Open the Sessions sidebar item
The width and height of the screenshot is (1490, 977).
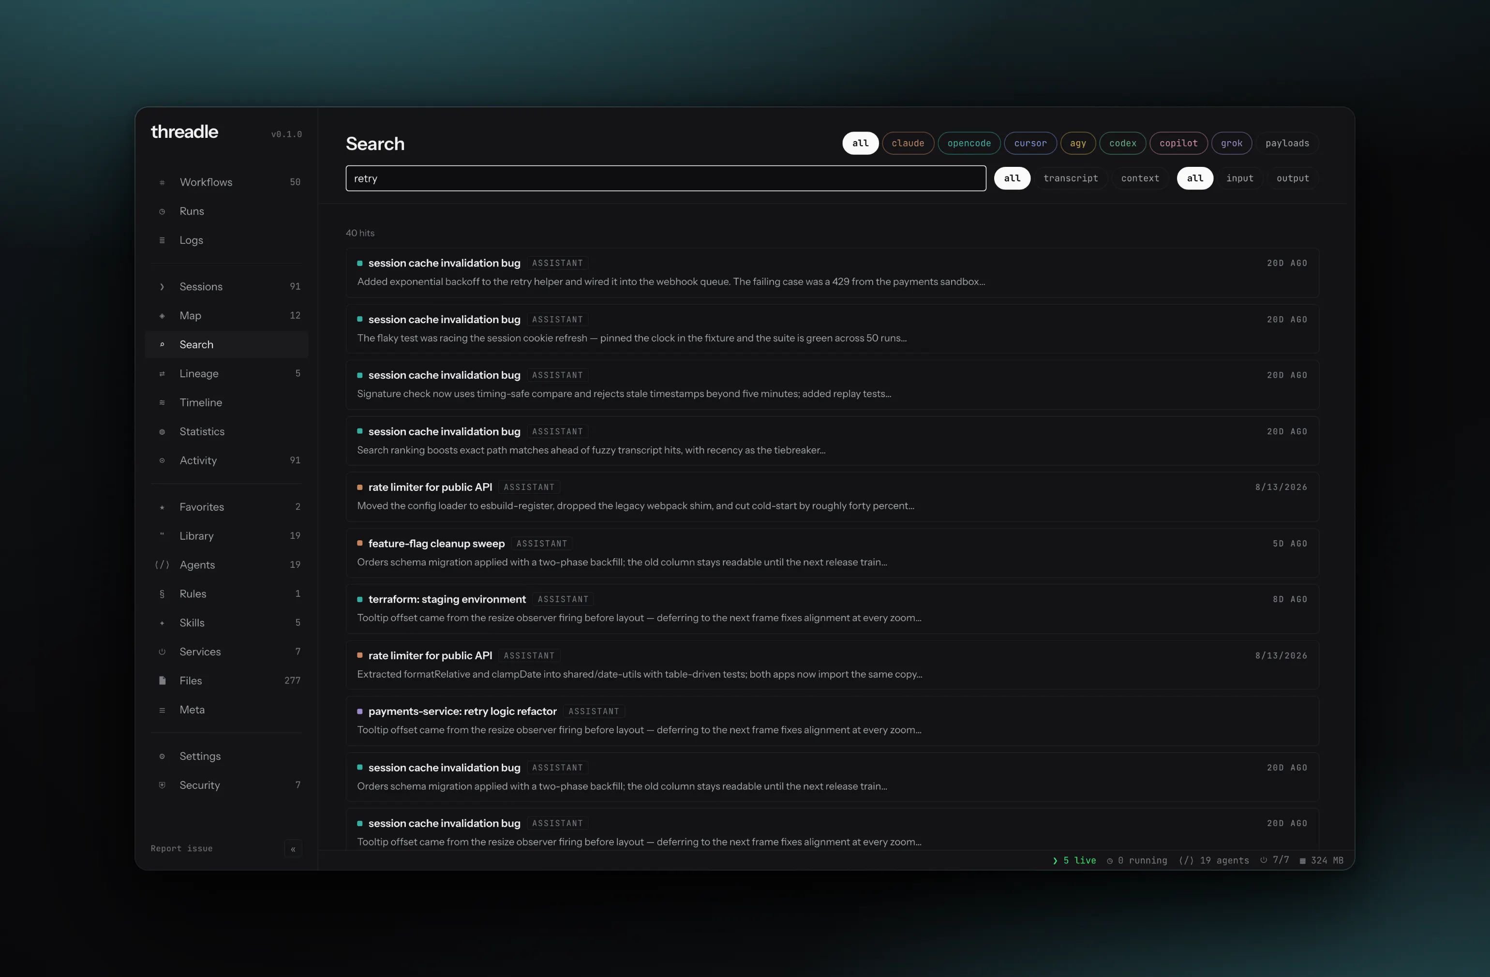click(x=226, y=287)
